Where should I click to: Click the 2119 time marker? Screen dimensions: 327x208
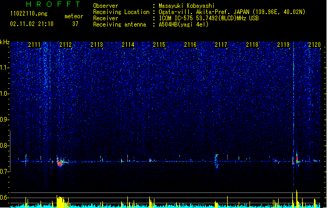(x=283, y=45)
